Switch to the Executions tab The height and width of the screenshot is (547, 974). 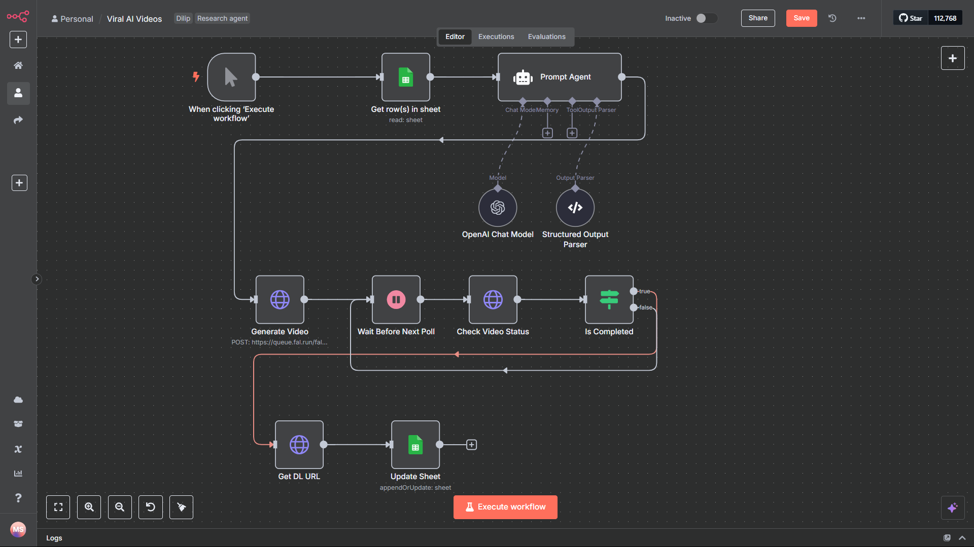(x=496, y=36)
